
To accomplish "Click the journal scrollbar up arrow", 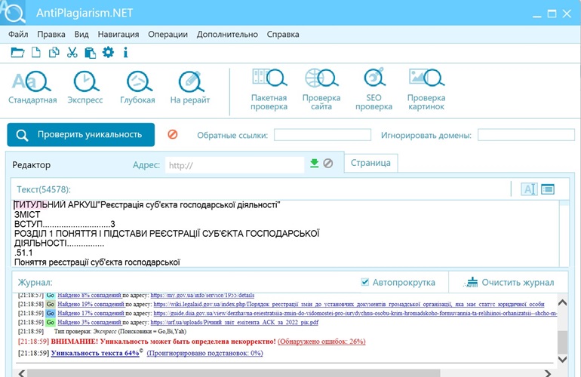I will pyautogui.click(x=562, y=302).
